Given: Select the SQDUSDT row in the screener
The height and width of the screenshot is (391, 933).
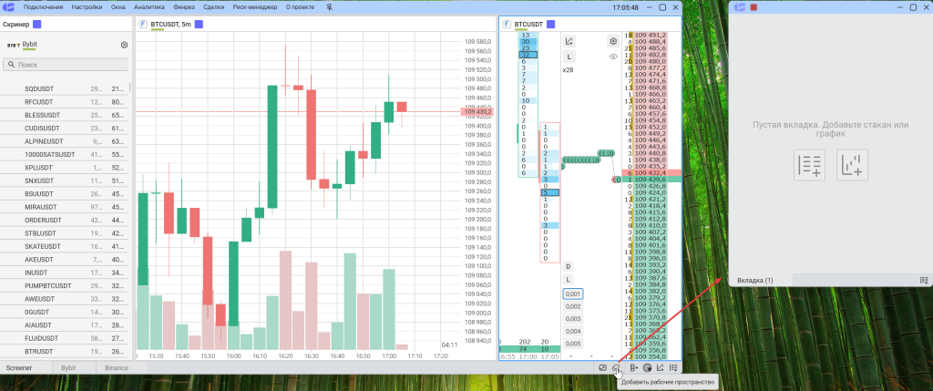Looking at the screenshot, I should [x=40, y=88].
